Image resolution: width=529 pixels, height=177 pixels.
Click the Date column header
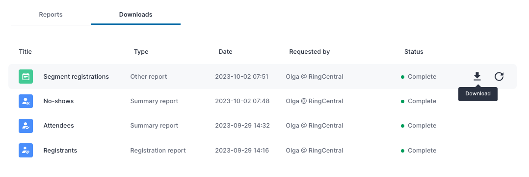click(225, 52)
